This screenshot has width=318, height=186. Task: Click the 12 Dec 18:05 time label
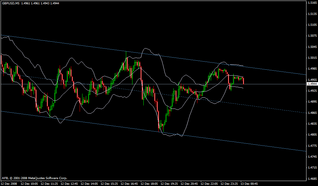(149, 184)
